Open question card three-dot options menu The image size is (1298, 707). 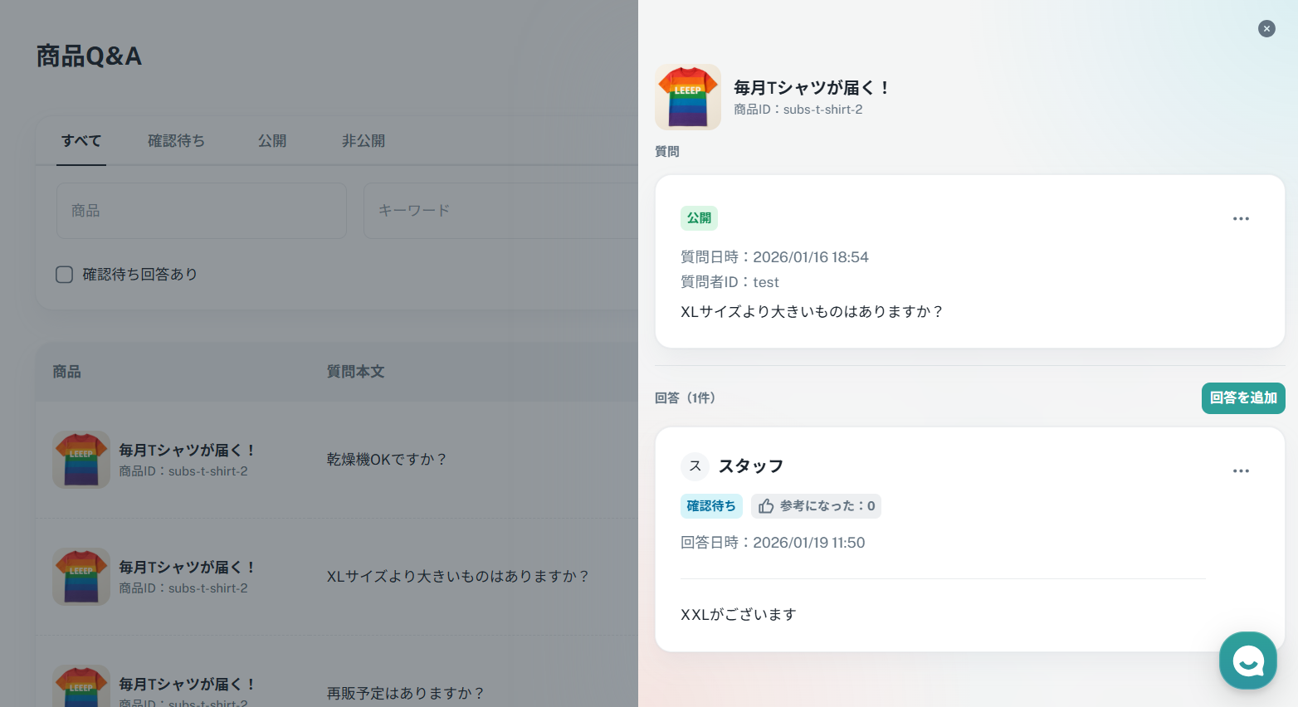1241,219
